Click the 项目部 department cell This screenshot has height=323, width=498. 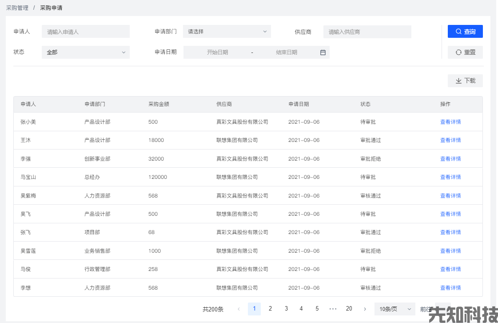click(92, 232)
